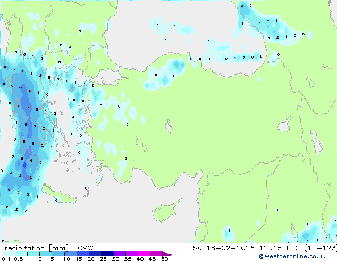
Task: Click the legend label '25'
Action: [103, 259]
